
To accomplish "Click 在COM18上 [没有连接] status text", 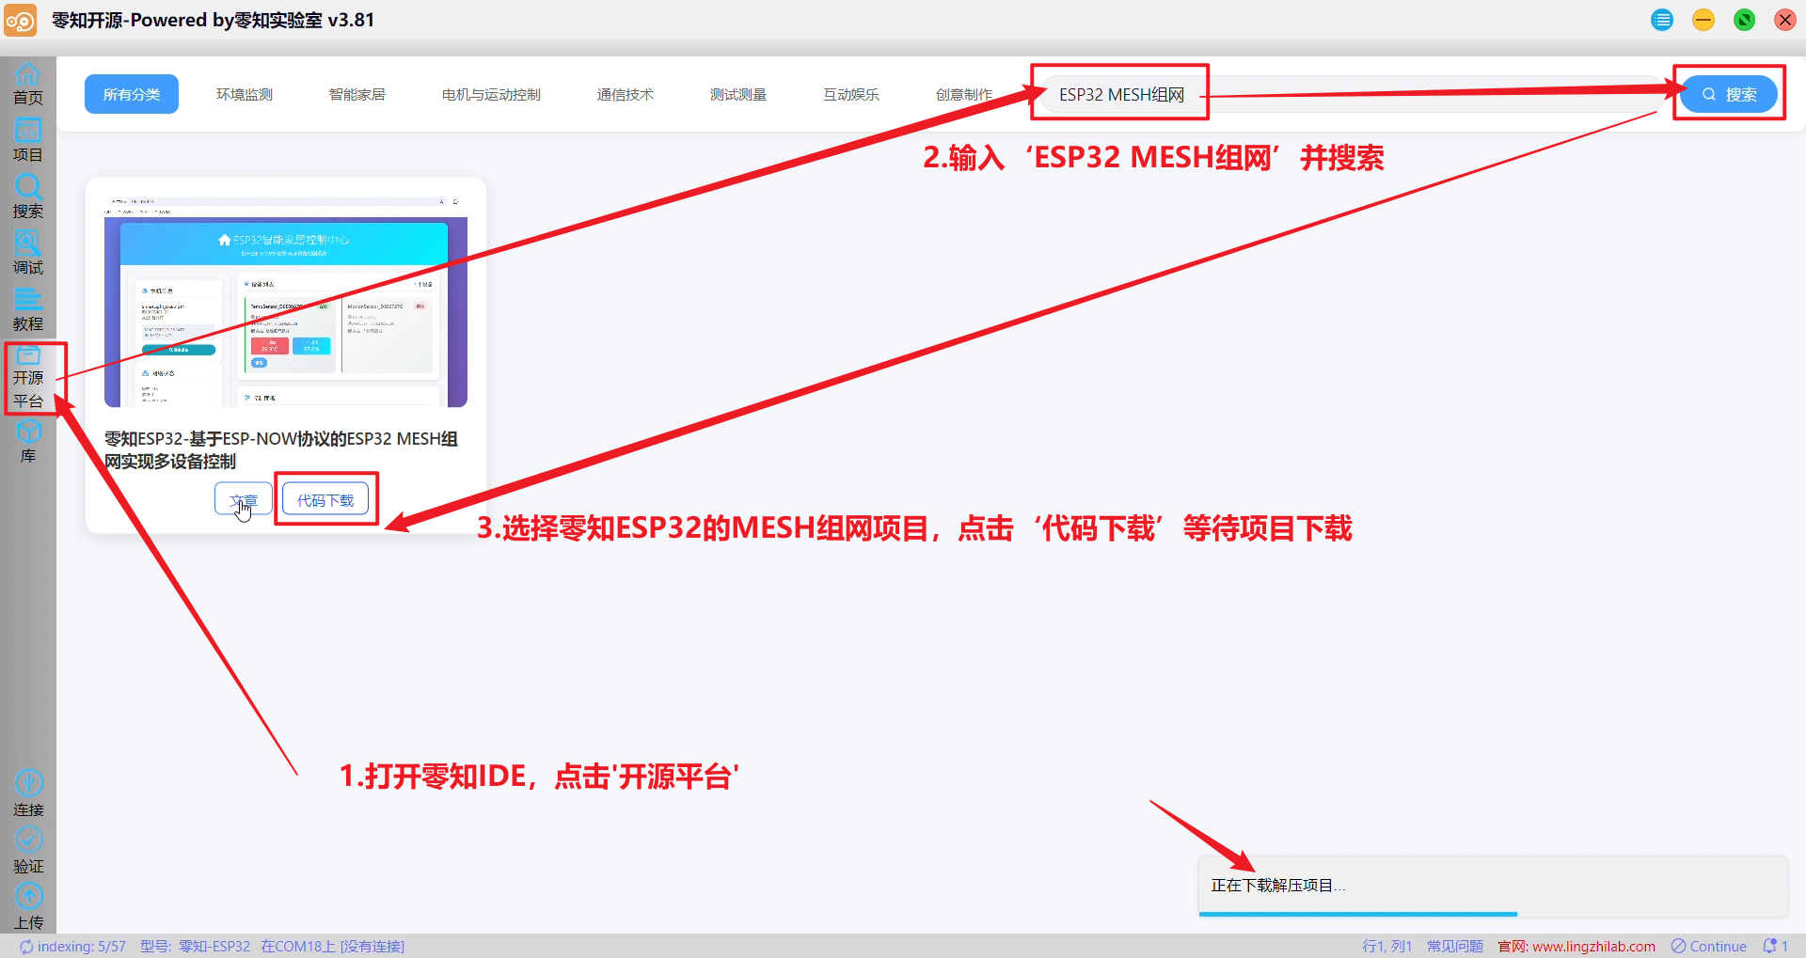I will [333, 947].
